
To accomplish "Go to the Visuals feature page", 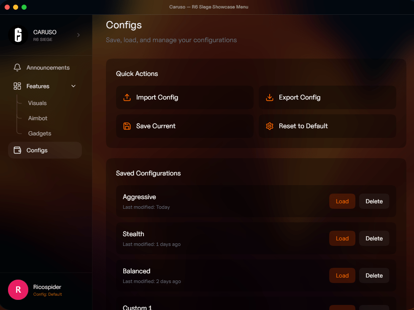I will click(37, 103).
